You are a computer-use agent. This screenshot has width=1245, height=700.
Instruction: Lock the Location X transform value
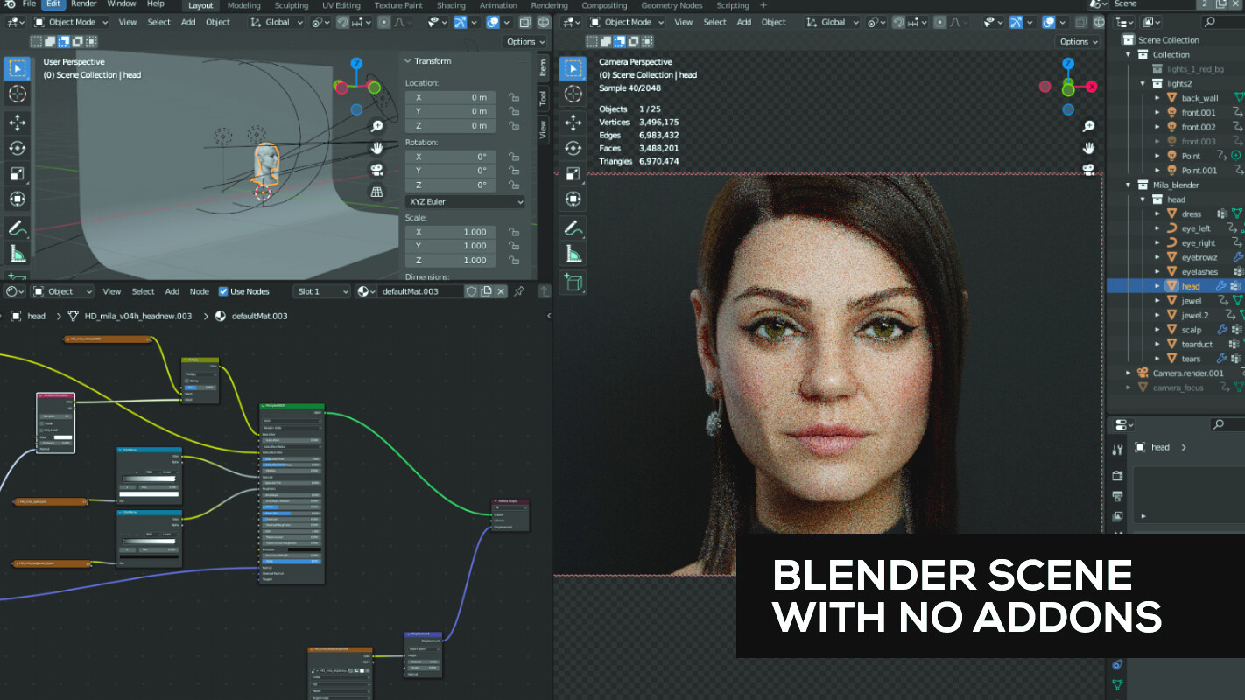(514, 97)
